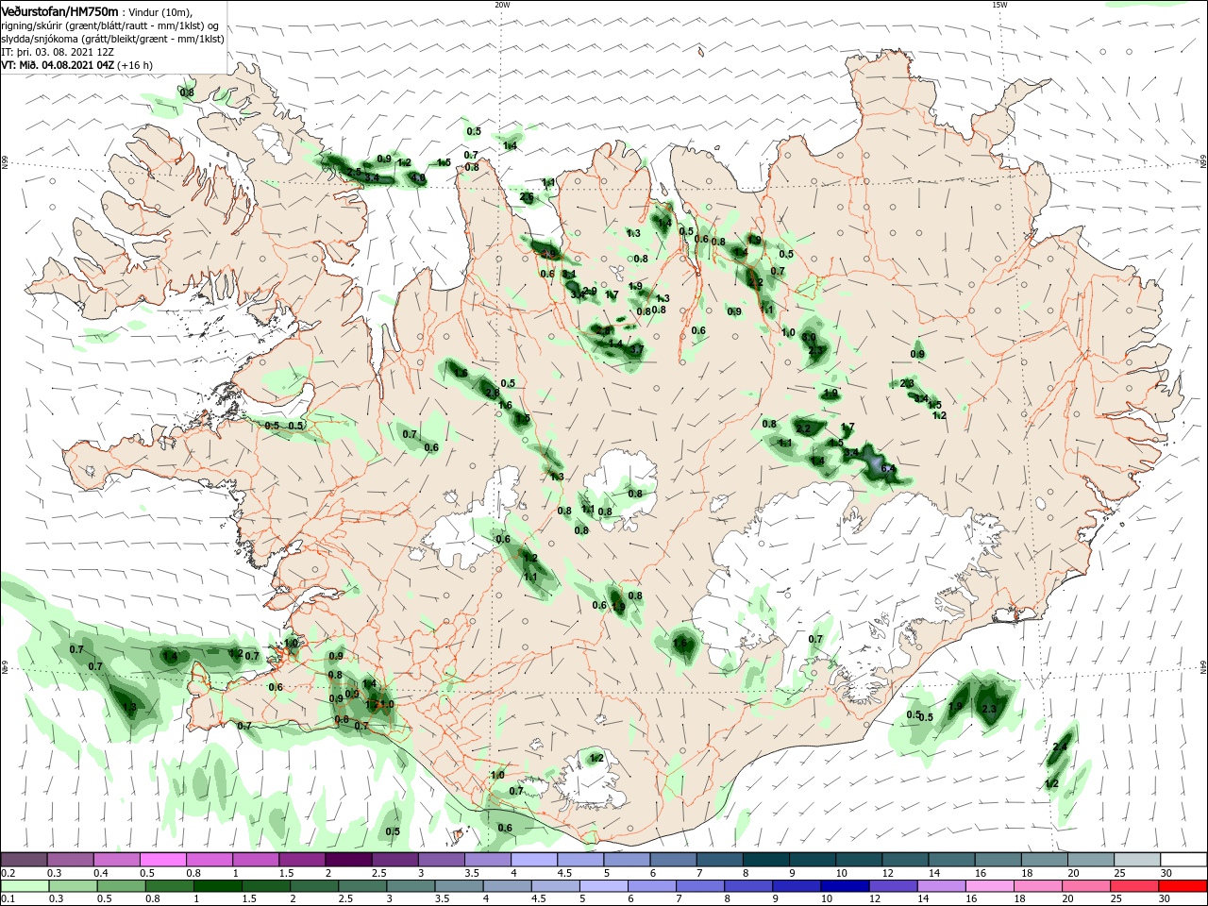This screenshot has width=1208, height=906.
Task: Select the 2.9 precipitation value label
Action: pos(590,291)
